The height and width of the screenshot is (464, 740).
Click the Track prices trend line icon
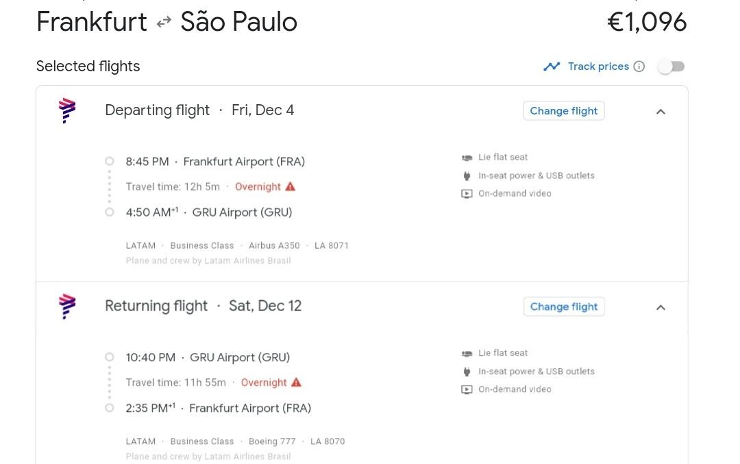coord(551,66)
